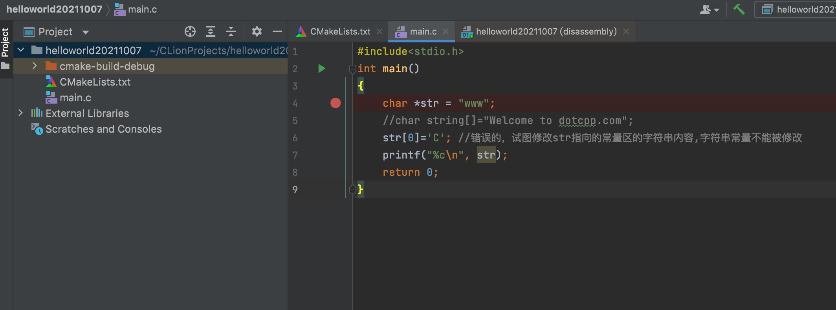Run main with the green gutter arrow
This screenshot has height=310, width=836.
click(x=321, y=69)
